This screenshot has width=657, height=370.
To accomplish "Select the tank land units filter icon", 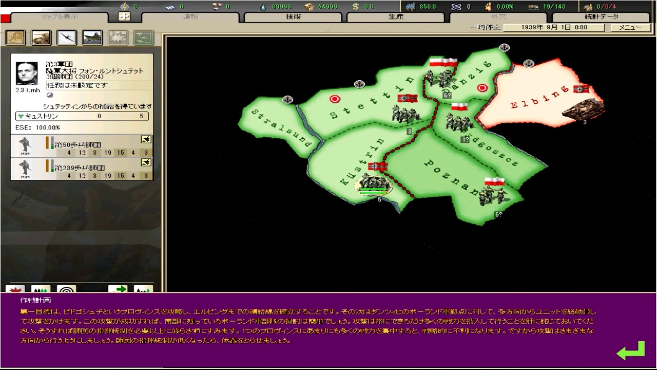I will tap(41, 38).
